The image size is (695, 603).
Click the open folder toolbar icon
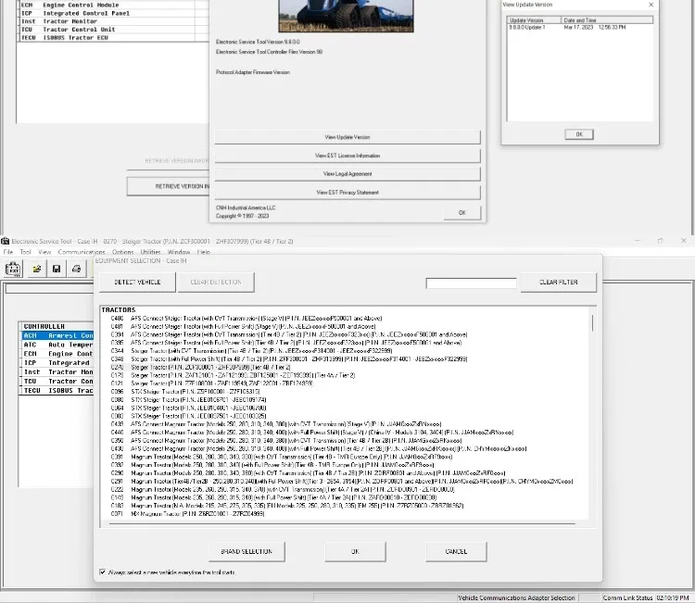37,269
